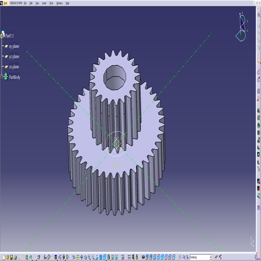This screenshot has width=261, height=261.
Task: Expand the PartBody node in the specification tree
Action: coord(2,76)
